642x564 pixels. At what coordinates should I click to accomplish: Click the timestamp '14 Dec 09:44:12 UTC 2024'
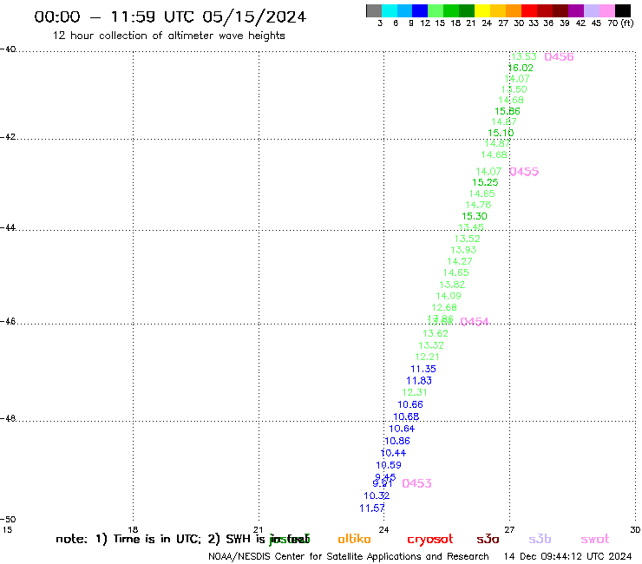pyautogui.click(x=567, y=557)
